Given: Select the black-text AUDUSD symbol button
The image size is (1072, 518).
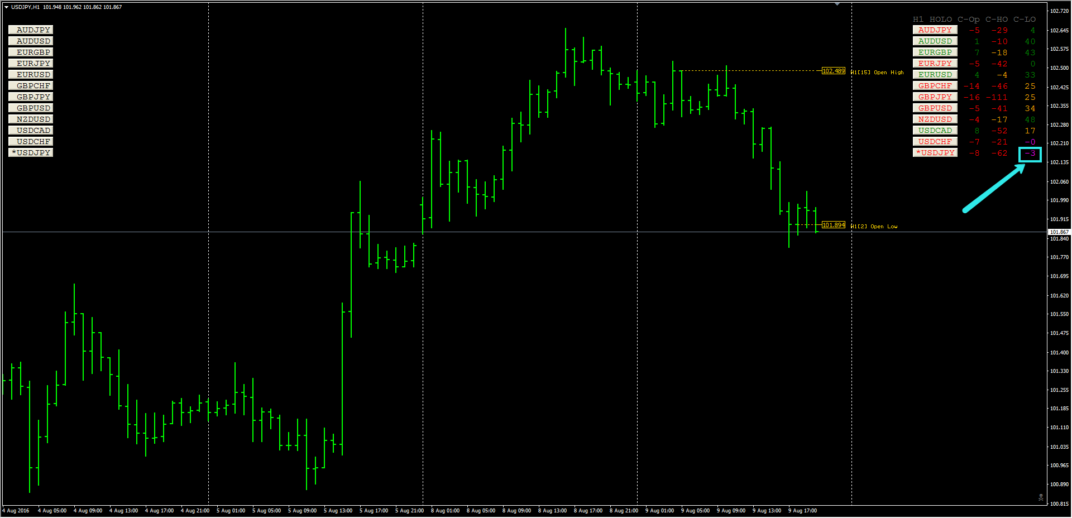Looking at the screenshot, I should (x=31, y=41).
